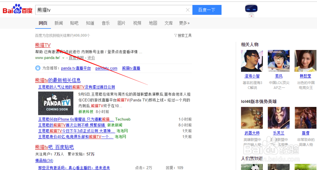Open panda tv直播平台 suggestion

coord(76,68)
